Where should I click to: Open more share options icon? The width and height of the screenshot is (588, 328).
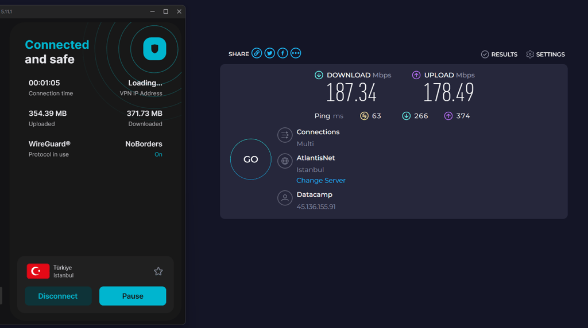296,53
